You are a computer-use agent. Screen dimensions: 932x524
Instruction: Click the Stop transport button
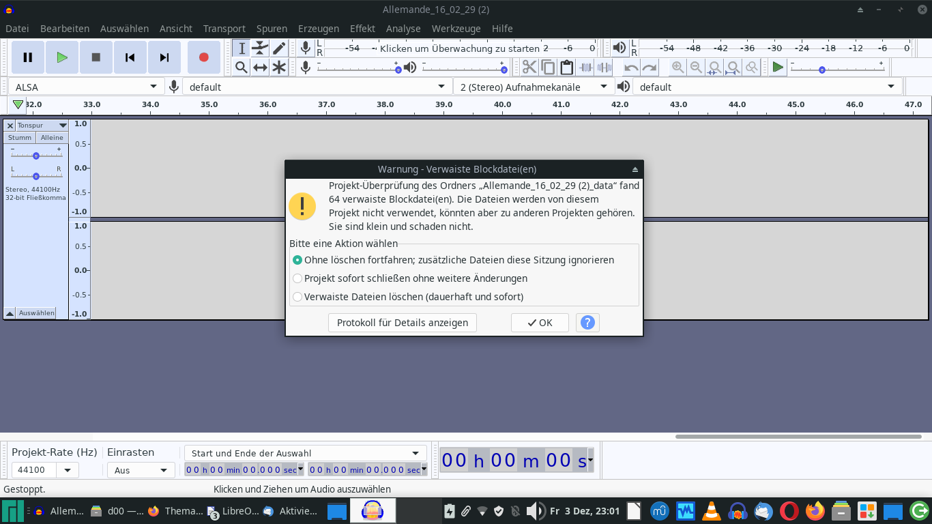(96, 57)
